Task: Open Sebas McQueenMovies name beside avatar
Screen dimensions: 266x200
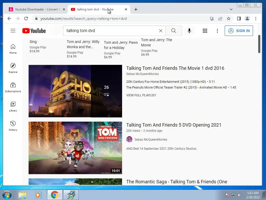Action: pyautogui.click(x=151, y=140)
